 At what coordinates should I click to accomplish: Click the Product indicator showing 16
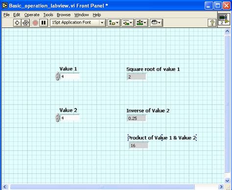[x=139, y=146]
